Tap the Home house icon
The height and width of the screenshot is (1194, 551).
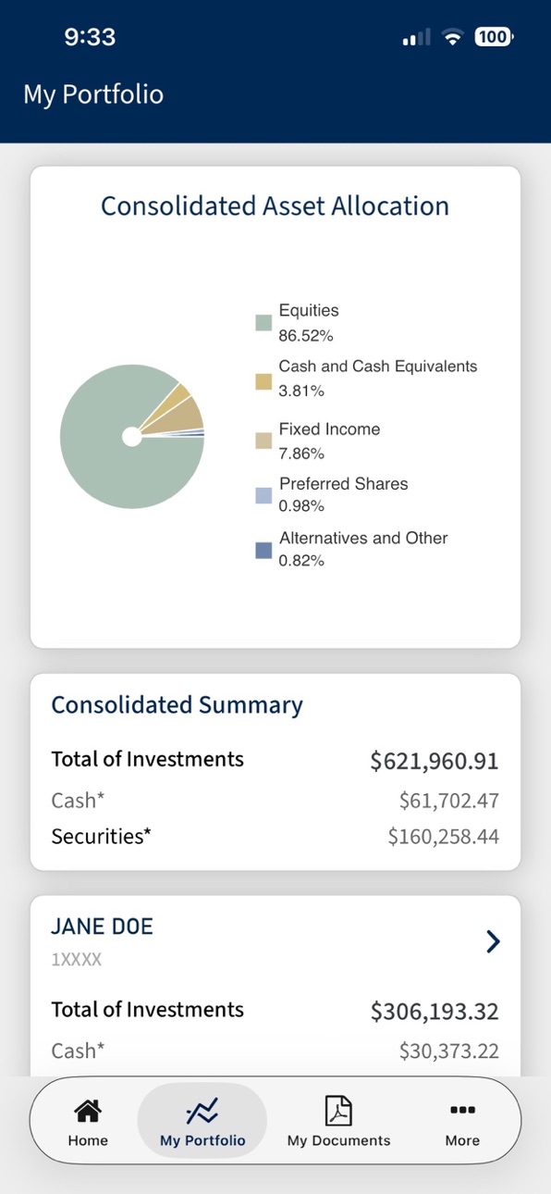[x=88, y=1110]
